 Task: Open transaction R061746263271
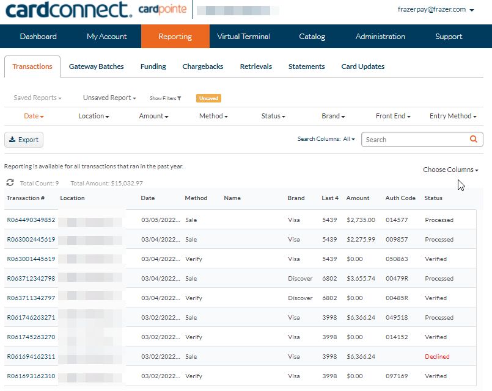coord(31,317)
